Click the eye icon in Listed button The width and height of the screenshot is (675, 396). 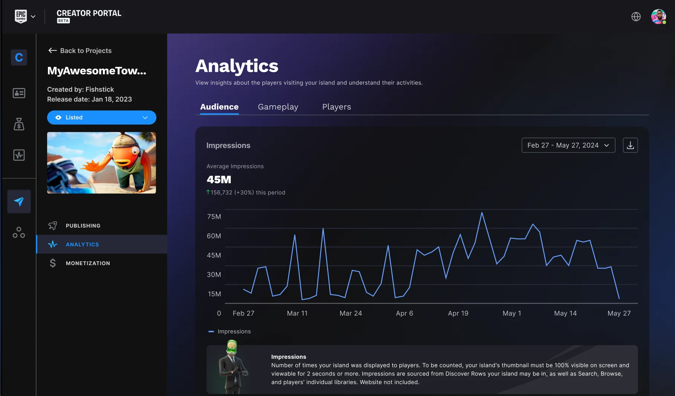58,117
